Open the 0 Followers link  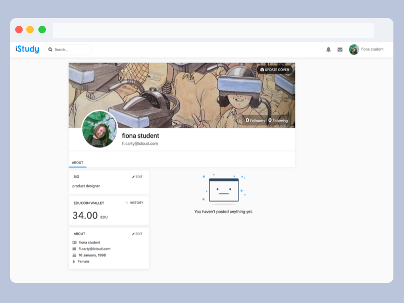[256, 120]
